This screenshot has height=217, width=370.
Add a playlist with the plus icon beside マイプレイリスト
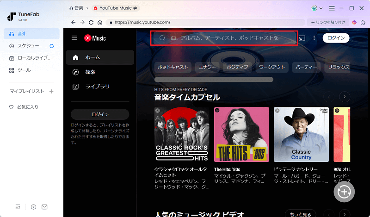[x=51, y=92]
